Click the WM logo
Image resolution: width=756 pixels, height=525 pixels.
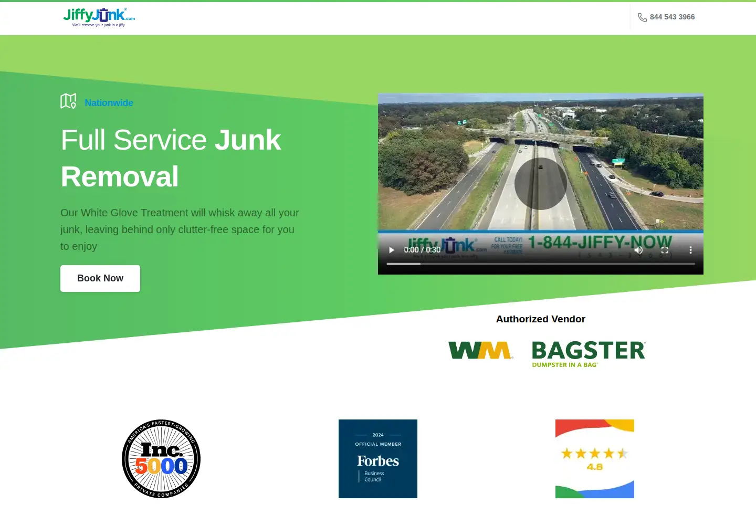[x=480, y=350]
